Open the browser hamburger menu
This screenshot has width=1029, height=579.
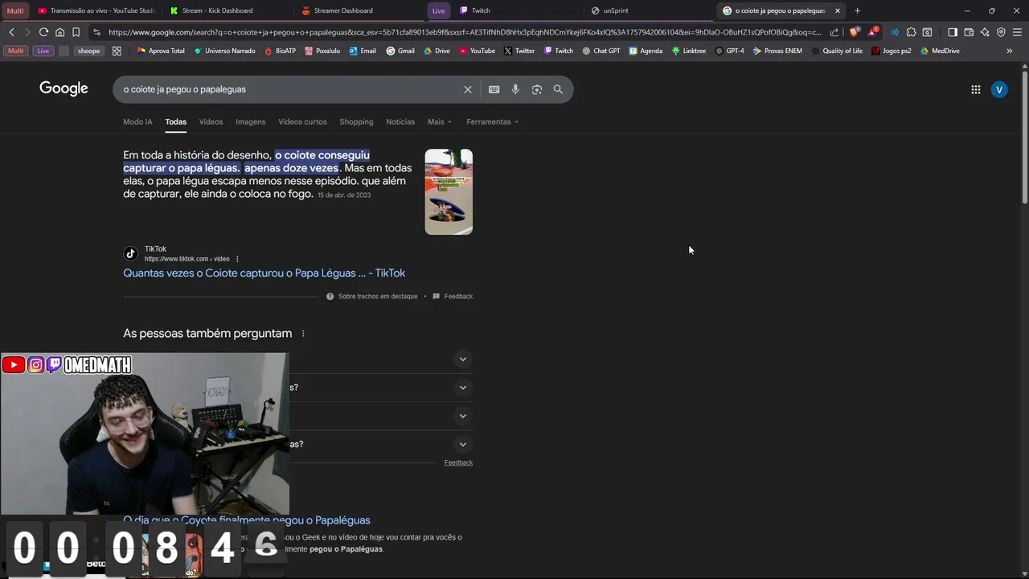tap(1017, 32)
